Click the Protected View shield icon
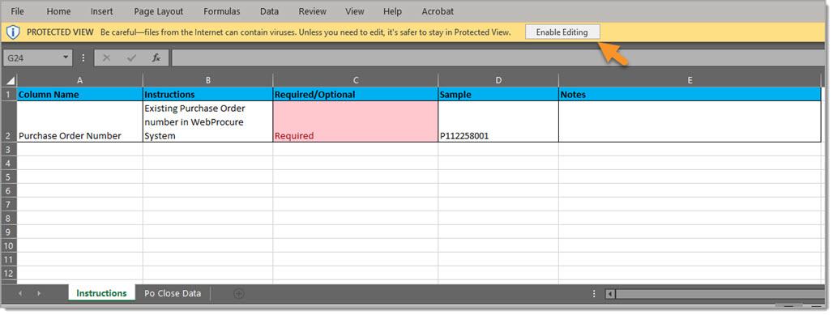The width and height of the screenshot is (833, 315). point(13,32)
